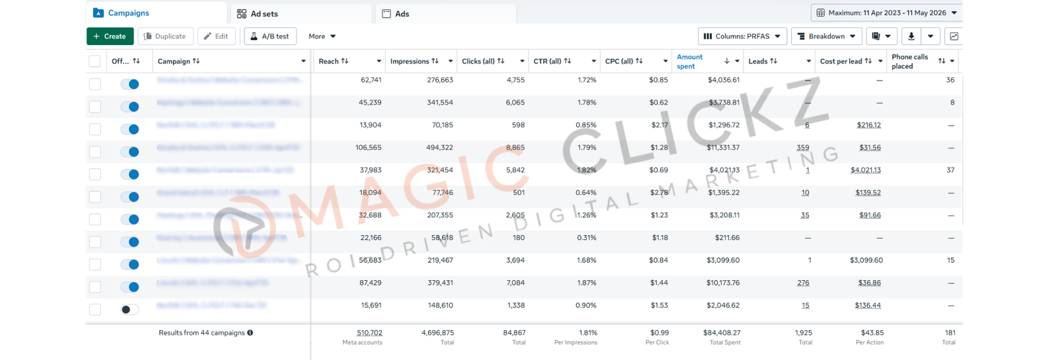Open the More menu
The height and width of the screenshot is (360, 1048).
click(322, 37)
